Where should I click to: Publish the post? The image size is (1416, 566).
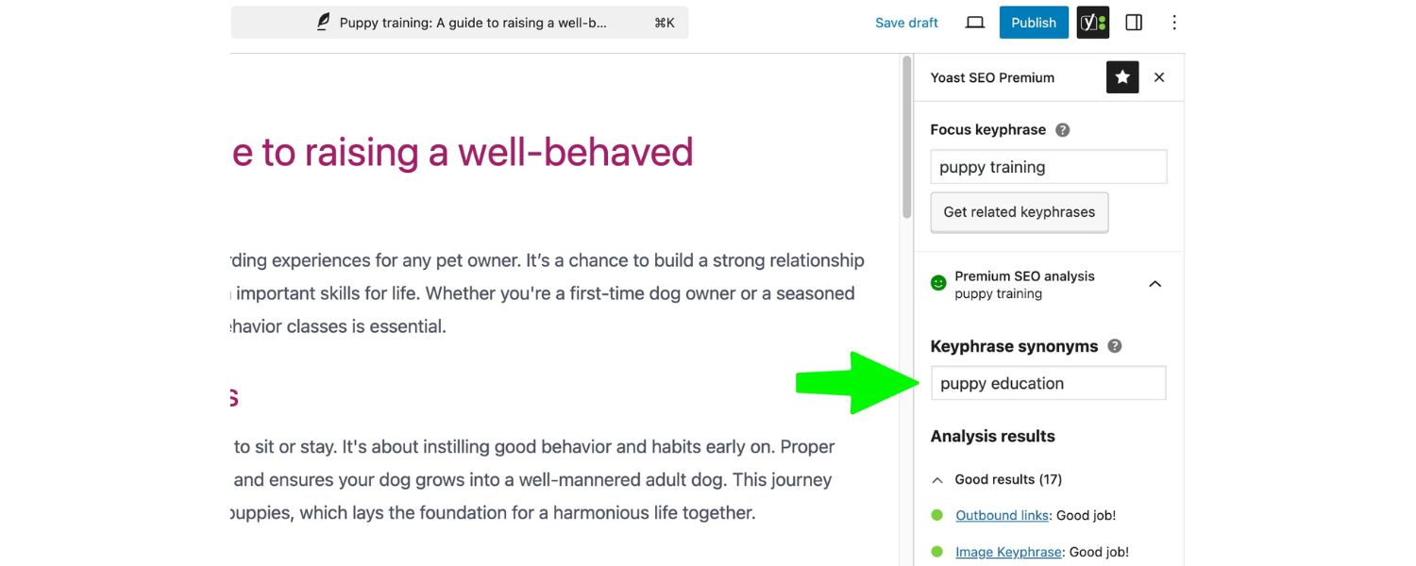point(1034,22)
